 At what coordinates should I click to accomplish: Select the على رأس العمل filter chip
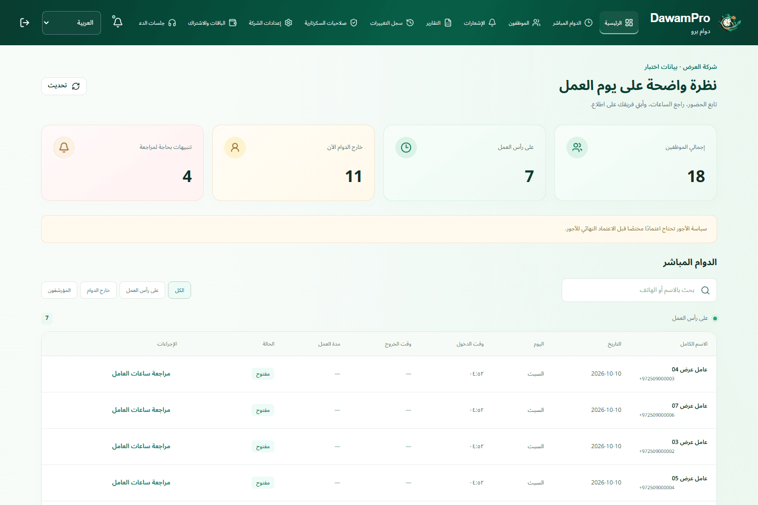[x=142, y=290]
